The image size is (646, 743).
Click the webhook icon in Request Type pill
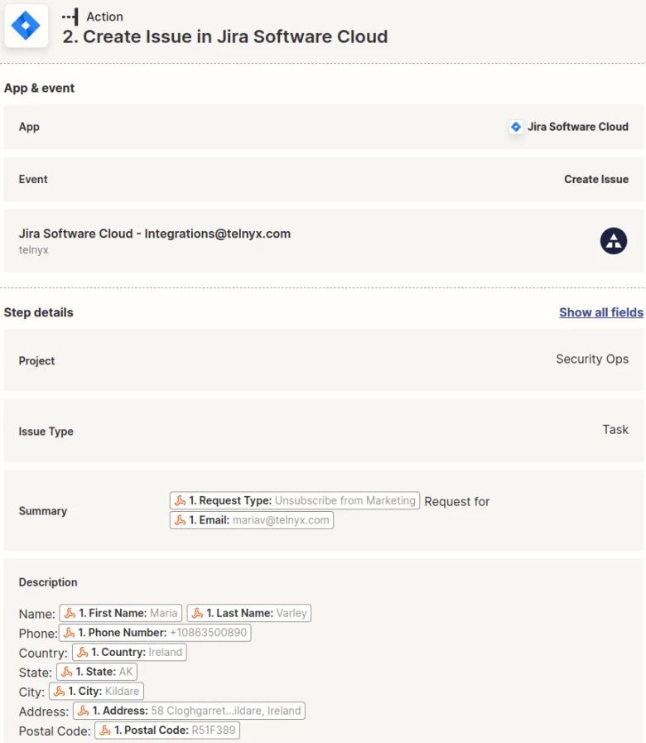pos(180,500)
